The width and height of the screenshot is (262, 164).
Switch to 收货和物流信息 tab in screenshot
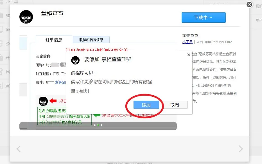(91, 40)
